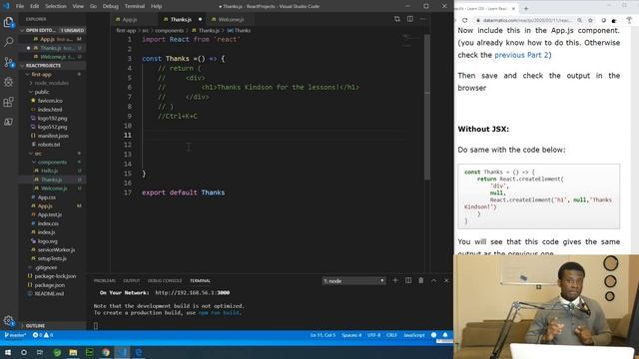Open the editor More Actions menu
Screen dimensions: 639x359
coord(422,19)
